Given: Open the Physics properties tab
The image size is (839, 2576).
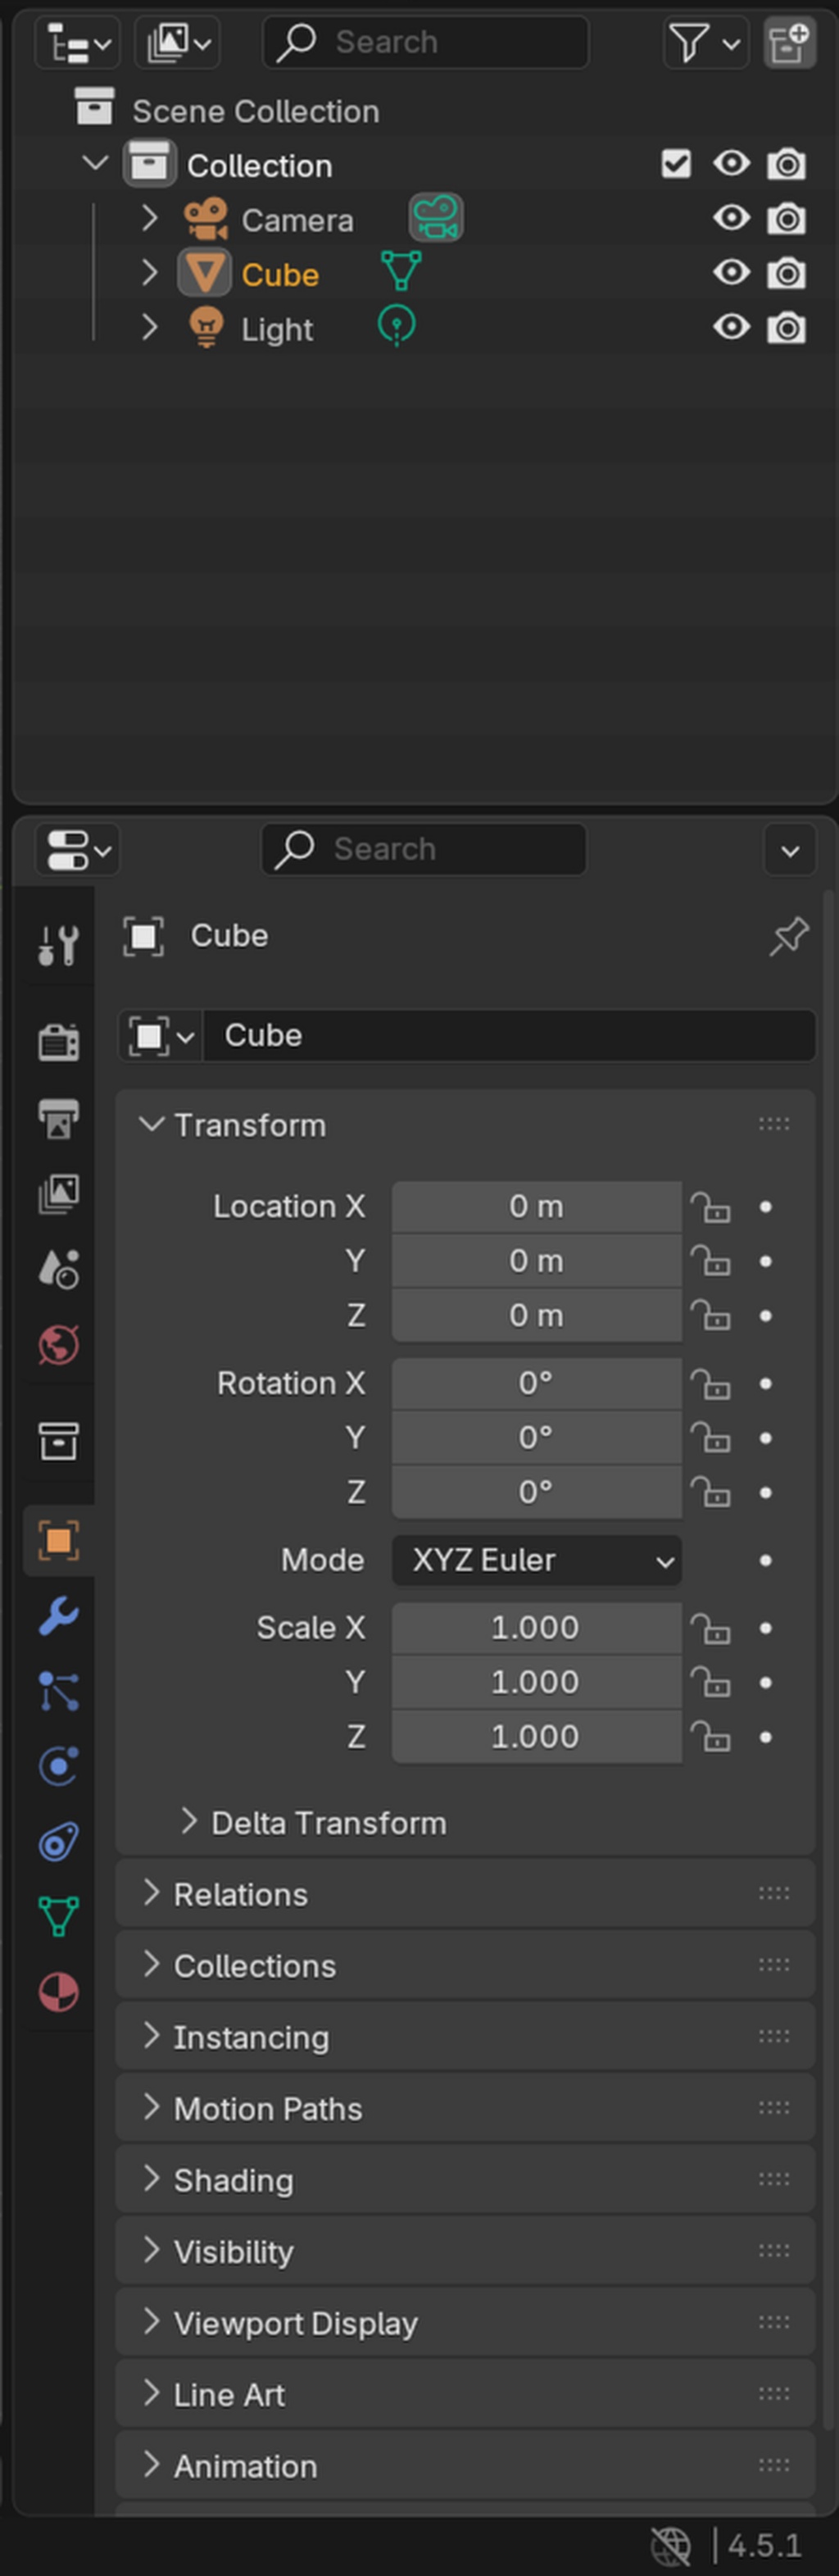Looking at the screenshot, I should pyautogui.click(x=58, y=1766).
